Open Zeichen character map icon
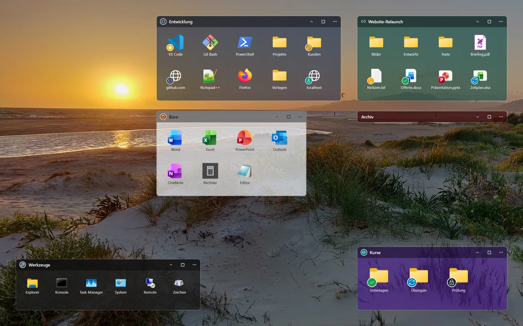The image size is (523, 326). 179,286
